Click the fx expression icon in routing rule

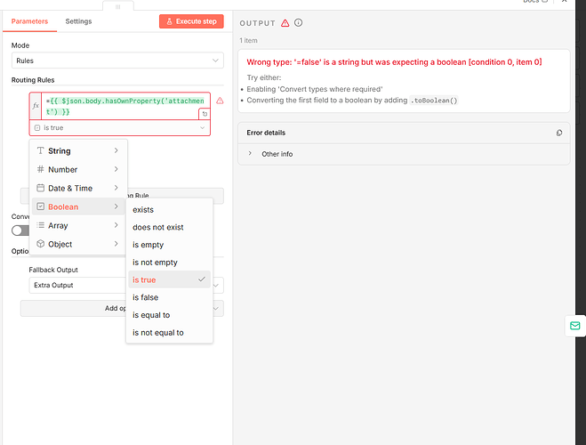(36, 106)
